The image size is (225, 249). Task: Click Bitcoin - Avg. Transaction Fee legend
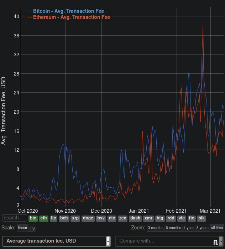click(x=68, y=11)
